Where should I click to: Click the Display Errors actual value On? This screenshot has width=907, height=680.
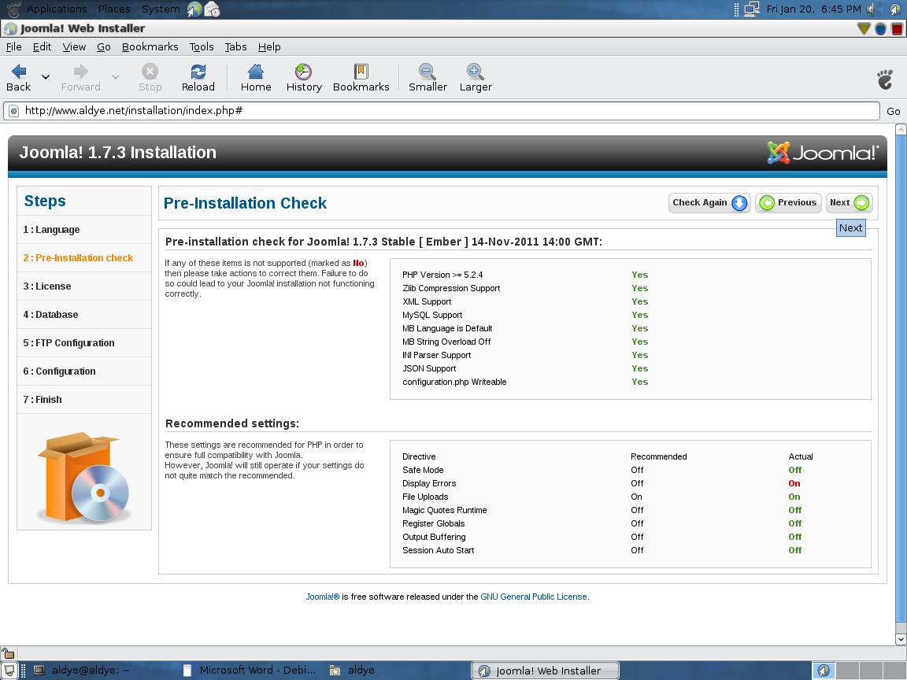pyautogui.click(x=794, y=483)
